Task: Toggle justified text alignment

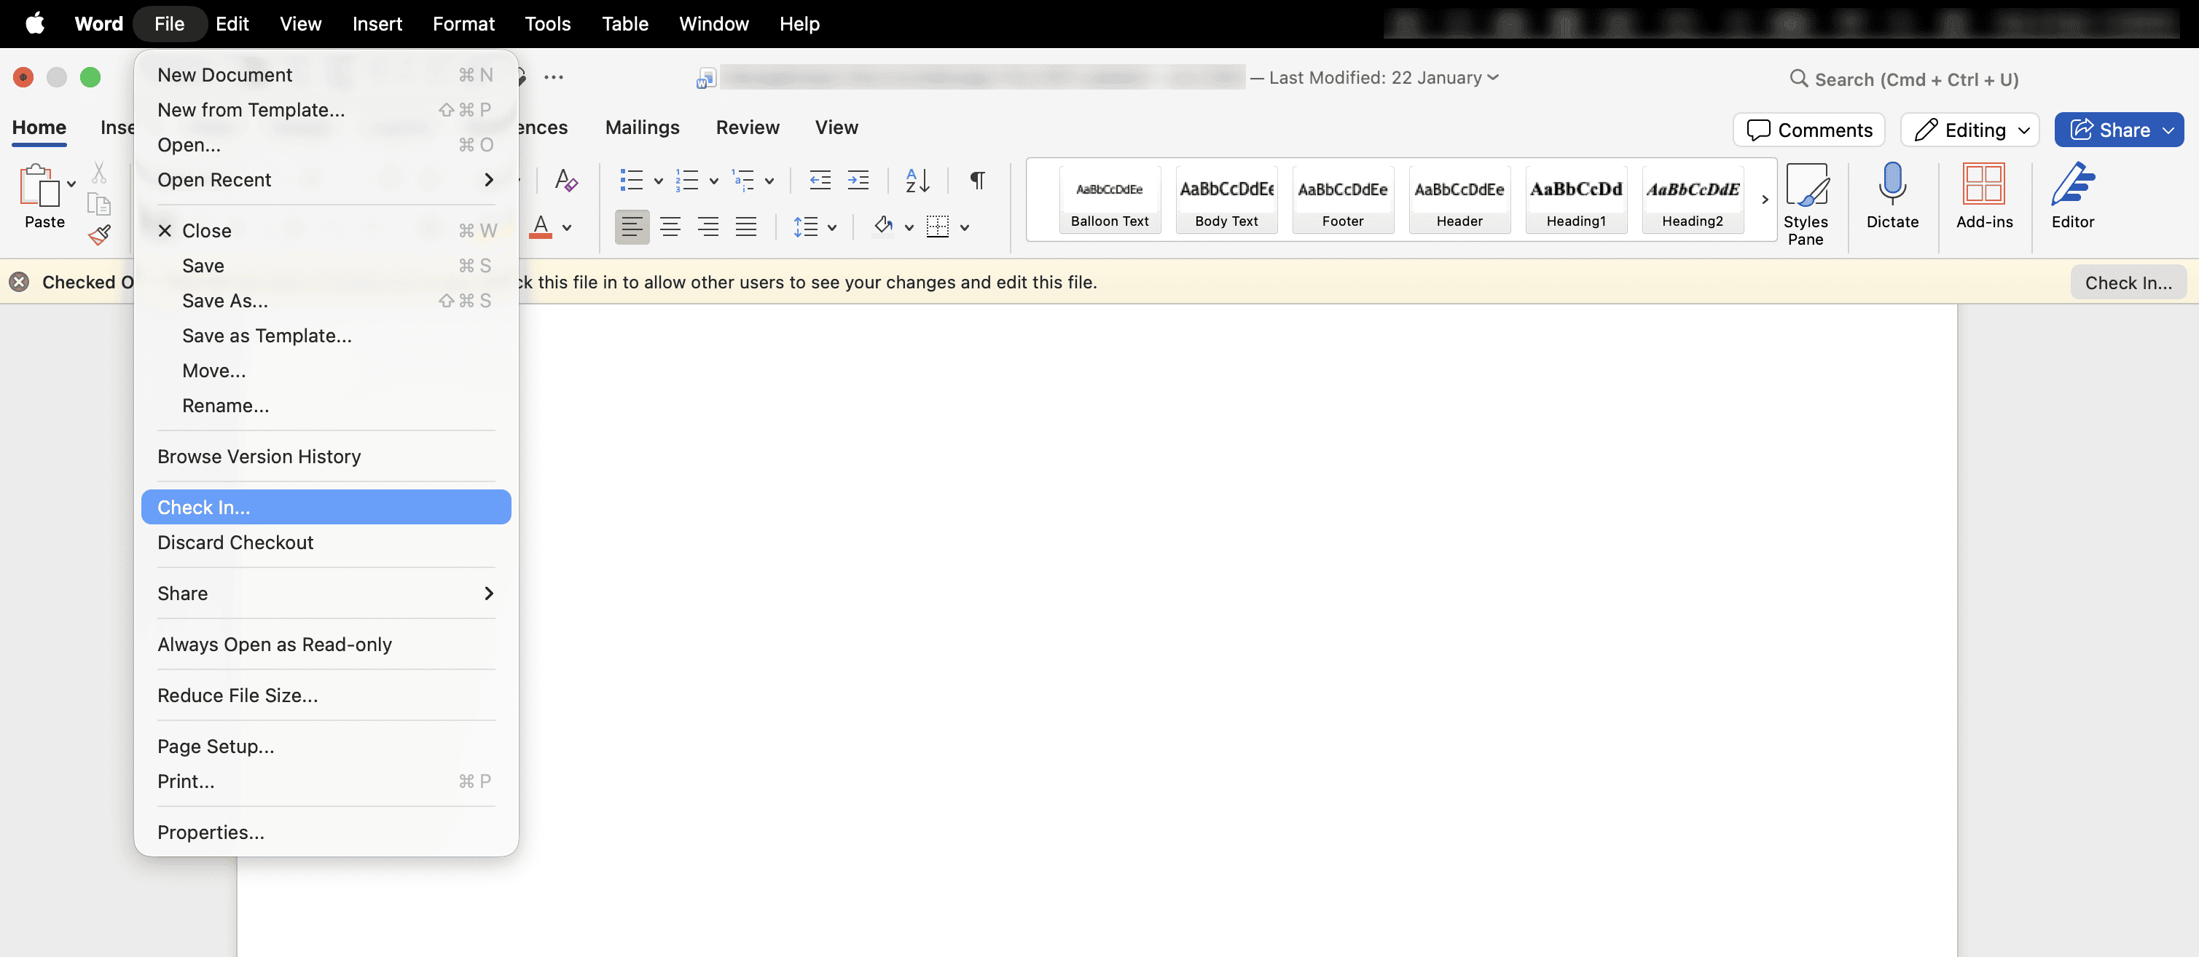Action: (x=746, y=227)
